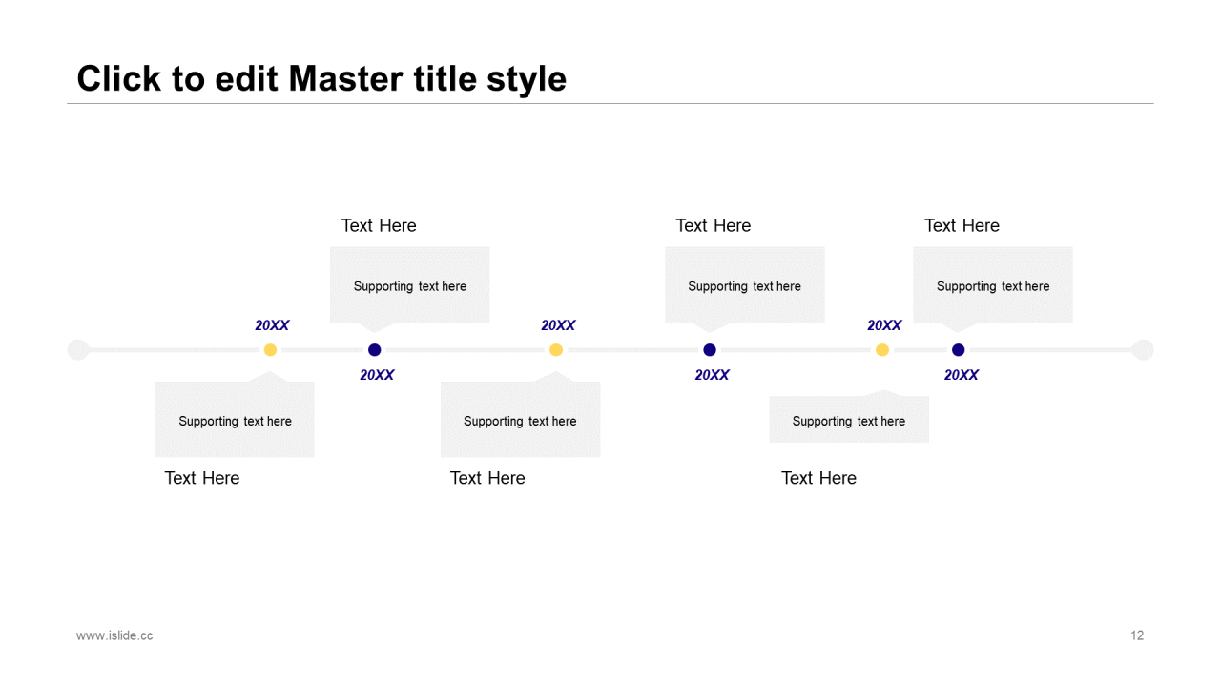Screen dimensions: 1221x687
Task: Select leftmost "Text Here" heading below the timeline
Action: (x=202, y=478)
